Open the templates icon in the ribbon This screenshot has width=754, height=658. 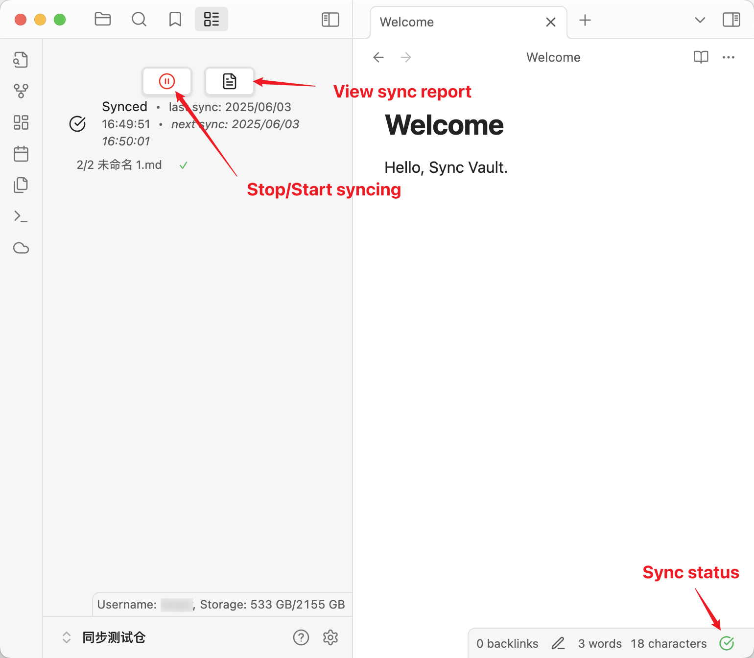(x=21, y=185)
